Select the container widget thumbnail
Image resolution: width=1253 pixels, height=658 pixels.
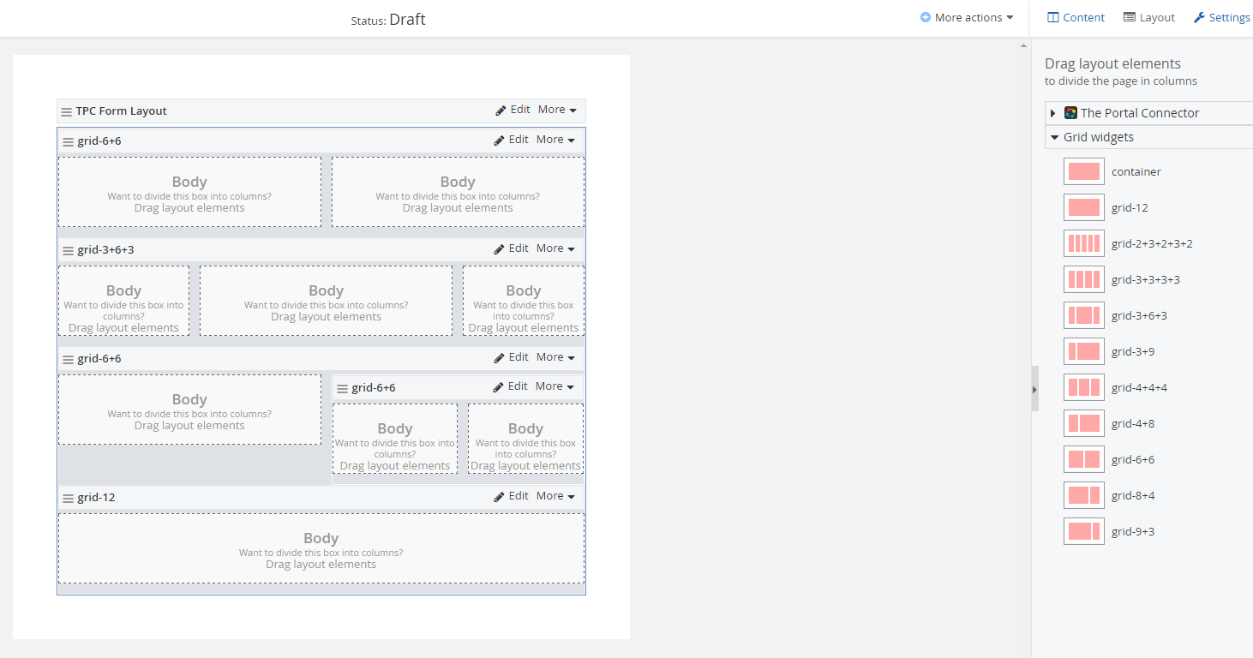[1084, 171]
